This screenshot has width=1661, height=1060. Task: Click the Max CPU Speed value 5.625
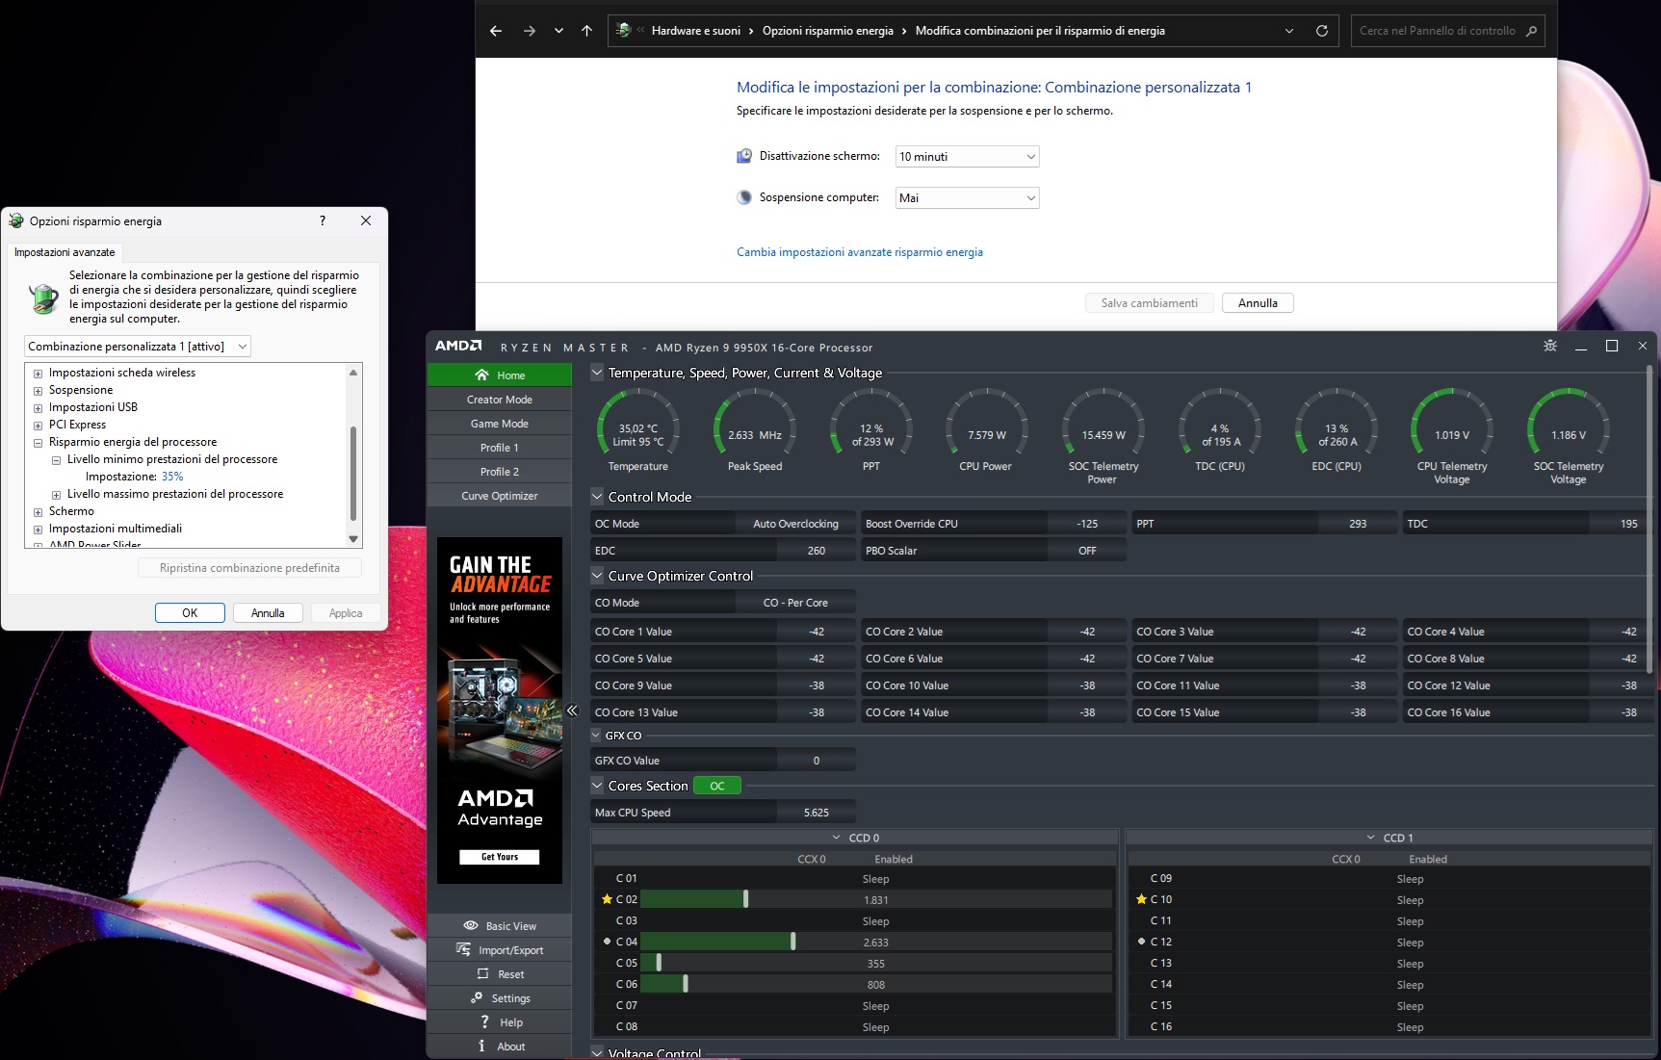click(x=816, y=813)
